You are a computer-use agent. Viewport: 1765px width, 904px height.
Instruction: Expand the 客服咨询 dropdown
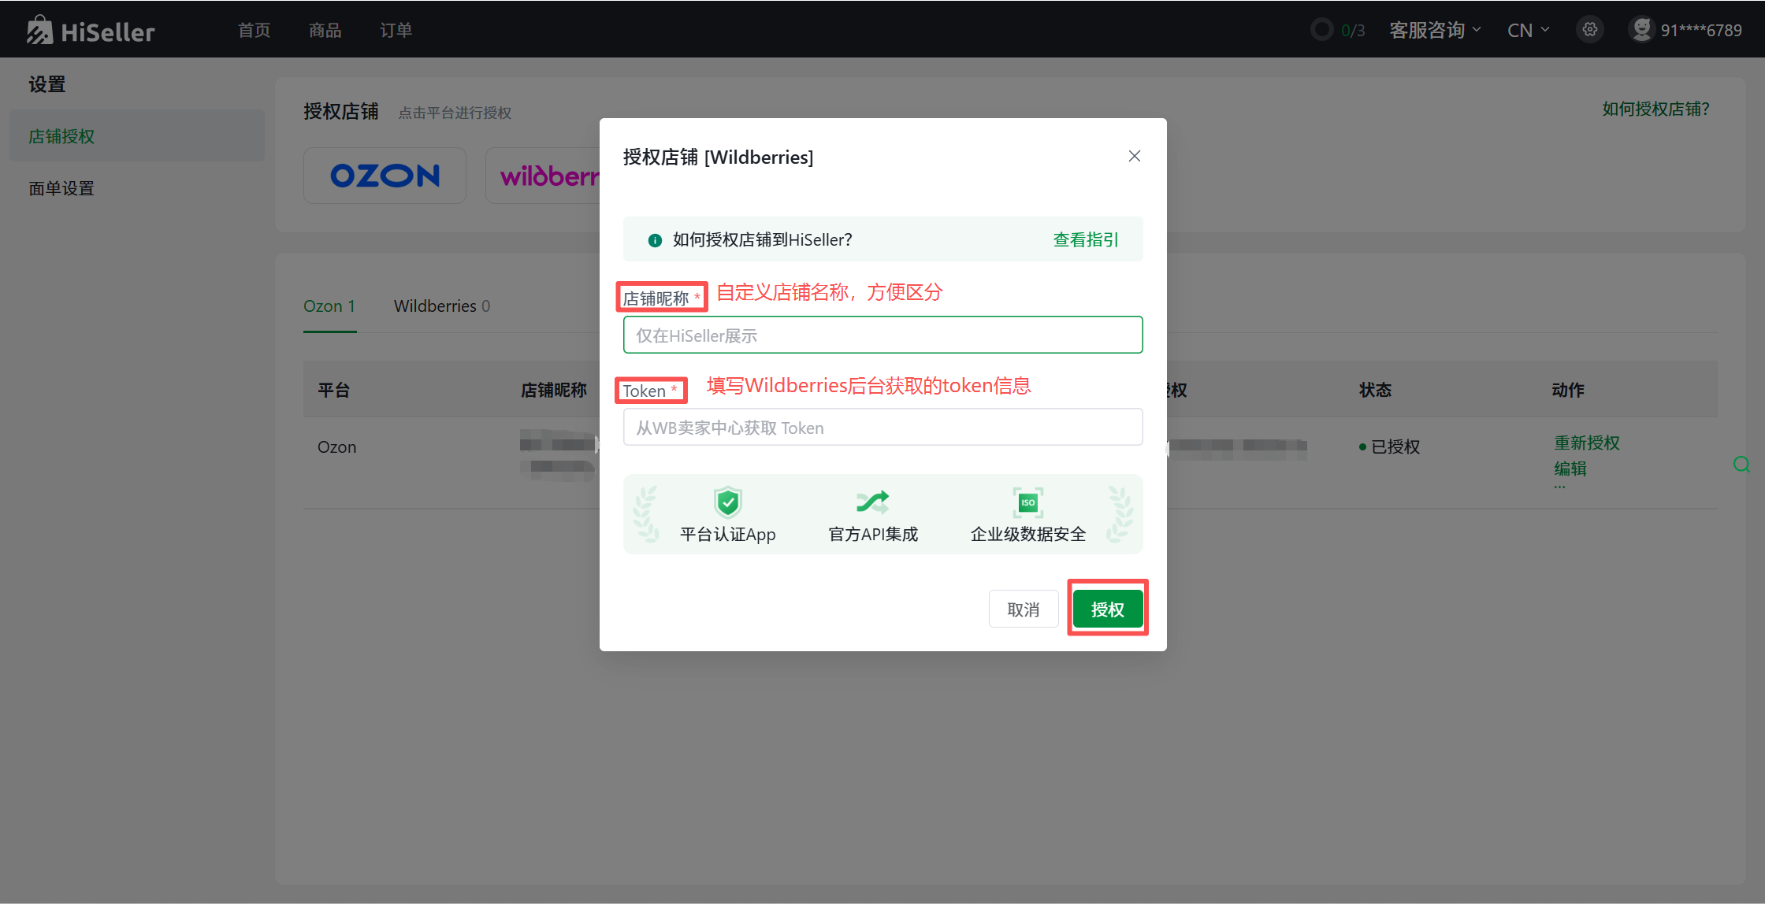pos(1434,30)
